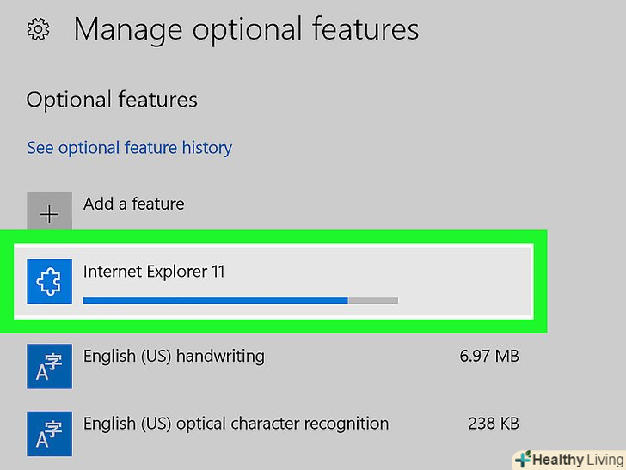Click the optical character recognition language icon
626x470 pixels.
pos(49,434)
